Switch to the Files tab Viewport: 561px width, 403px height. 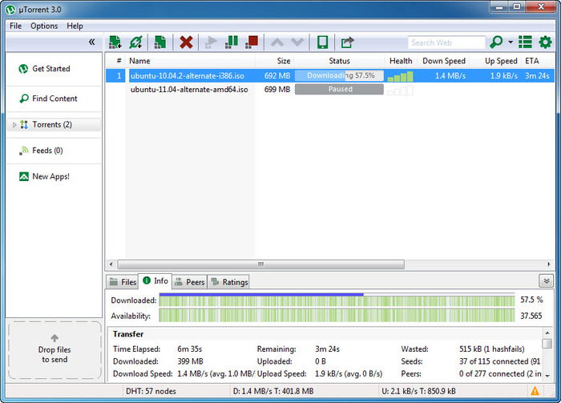tap(123, 282)
